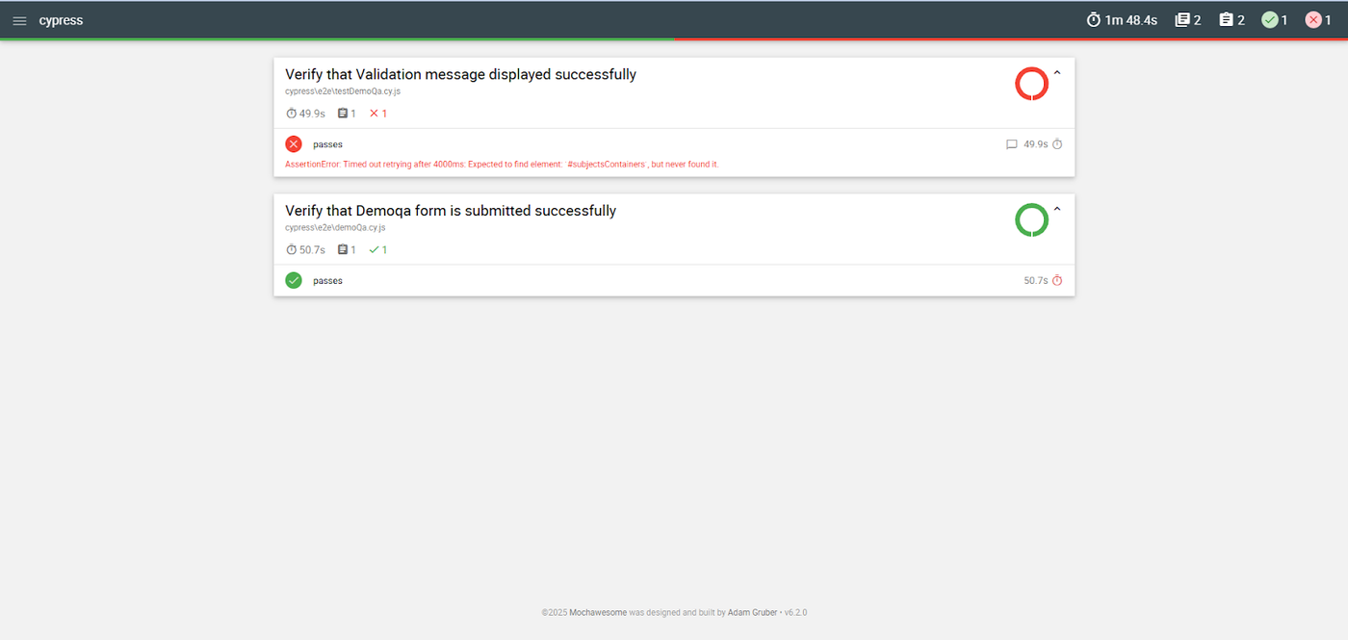1348x640 pixels.
Task: Click the red donut chart of the Validation suite
Action: (1031, 84)
